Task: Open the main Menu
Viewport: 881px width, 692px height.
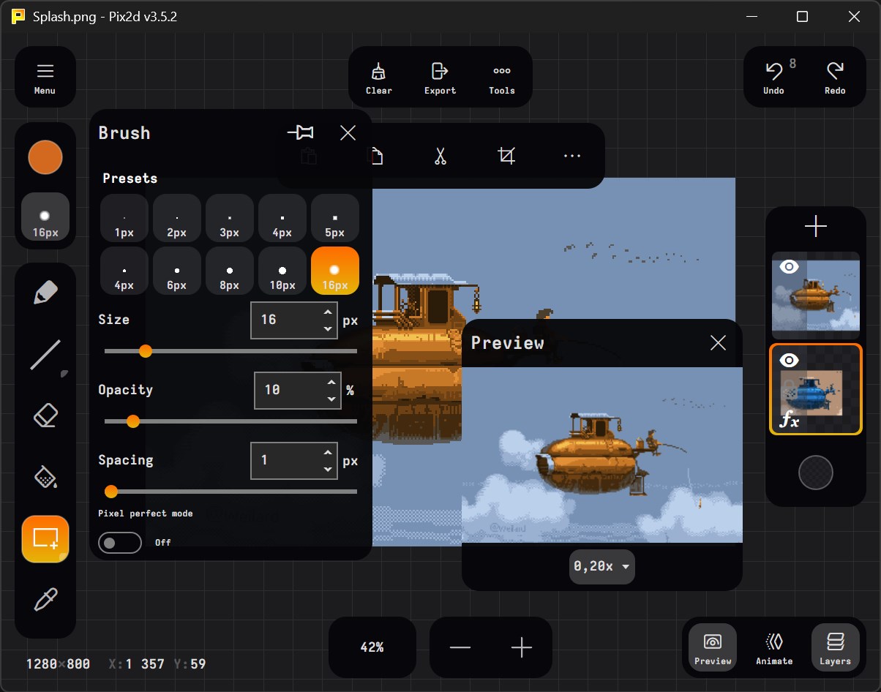Action: pyautogui.click(x=45, y=78)
